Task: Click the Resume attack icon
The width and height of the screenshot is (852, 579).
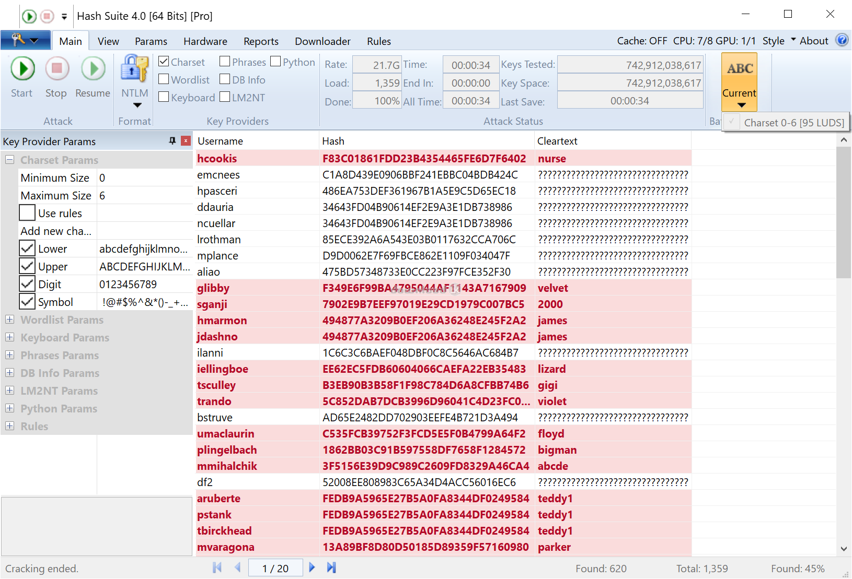Action: coord(93,69)
